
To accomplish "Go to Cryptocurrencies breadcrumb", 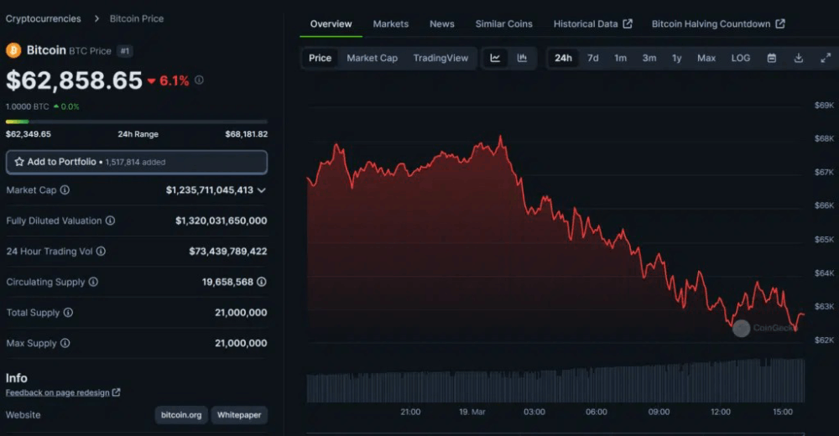I will pyautogui.click(x=44, y=18).
